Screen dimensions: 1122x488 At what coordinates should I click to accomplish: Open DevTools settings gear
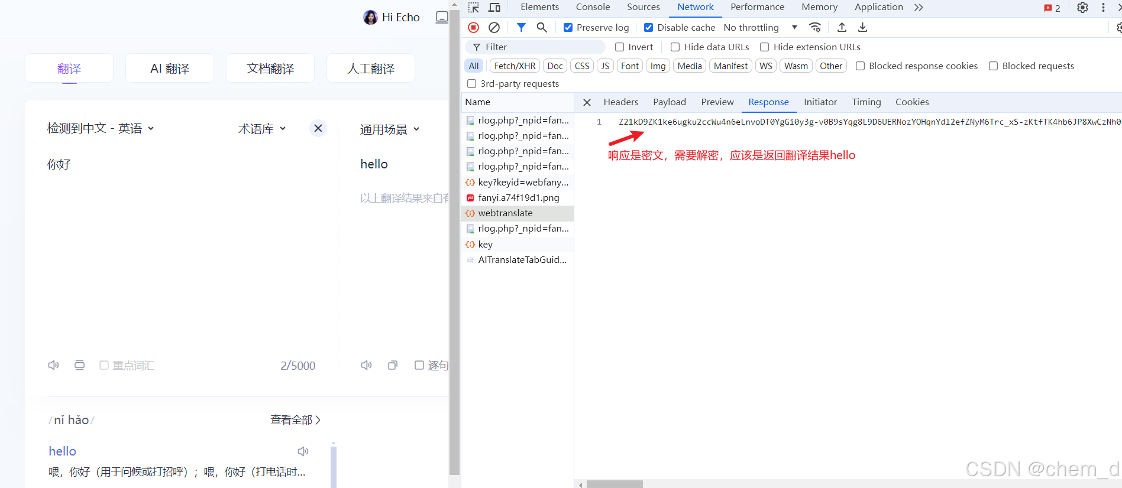(x=1082, y=8)
